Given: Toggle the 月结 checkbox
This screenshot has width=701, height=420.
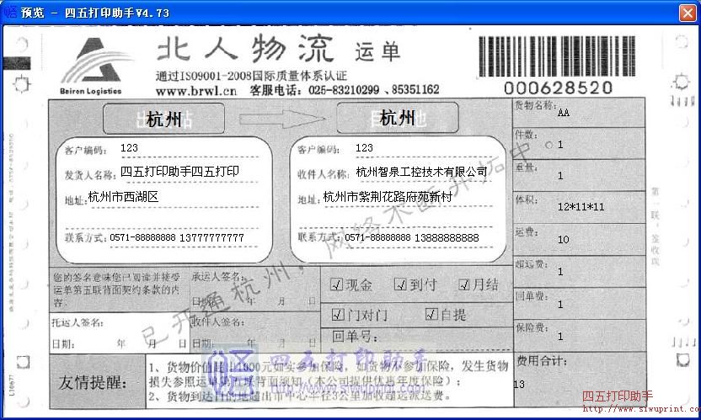Looking at the screenshot, I should (464, 284).
